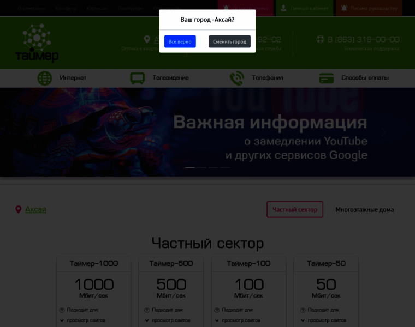Click the 'Сменить город' button
The height and width of the screenshot is (327, 415).
(229, 41)
